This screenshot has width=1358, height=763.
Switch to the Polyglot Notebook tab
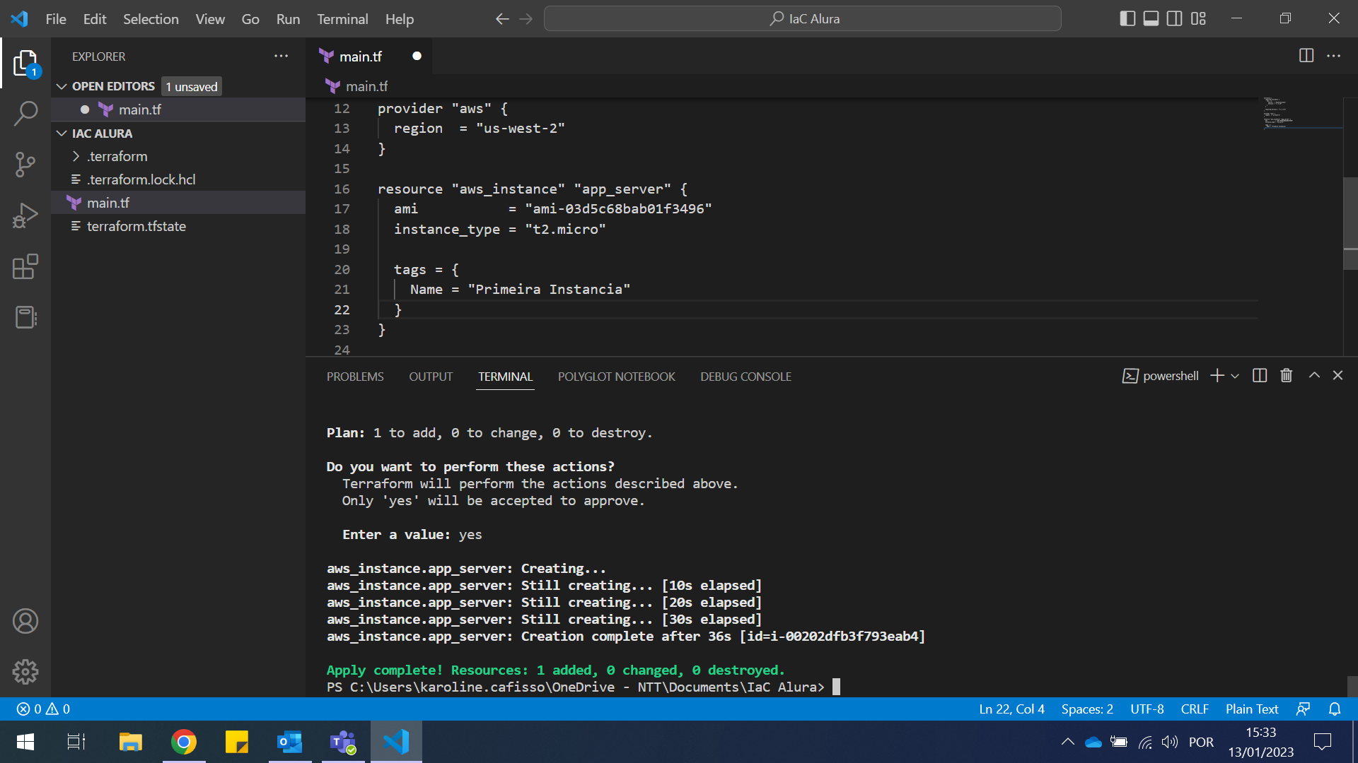(x=616, y=377)
